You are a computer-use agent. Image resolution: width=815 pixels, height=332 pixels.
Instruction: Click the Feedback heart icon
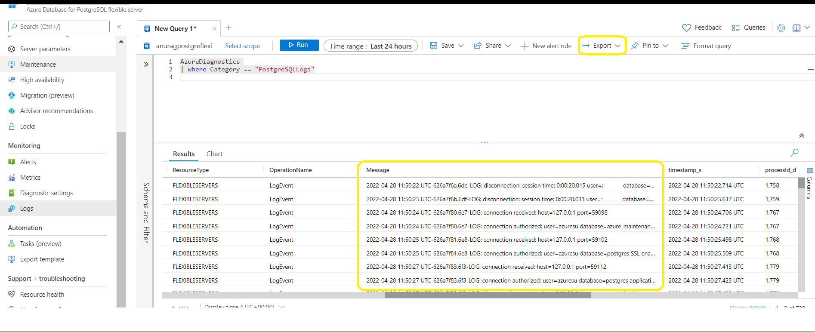click(686, 28)
